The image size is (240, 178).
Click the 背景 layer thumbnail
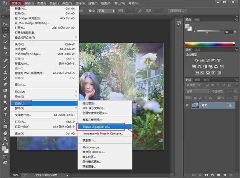point(196,105)
